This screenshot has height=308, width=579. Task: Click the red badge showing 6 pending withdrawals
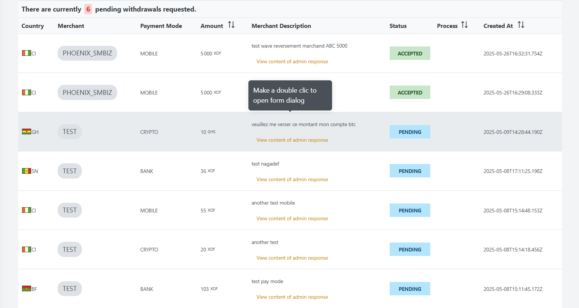click(x=88, y=9)
